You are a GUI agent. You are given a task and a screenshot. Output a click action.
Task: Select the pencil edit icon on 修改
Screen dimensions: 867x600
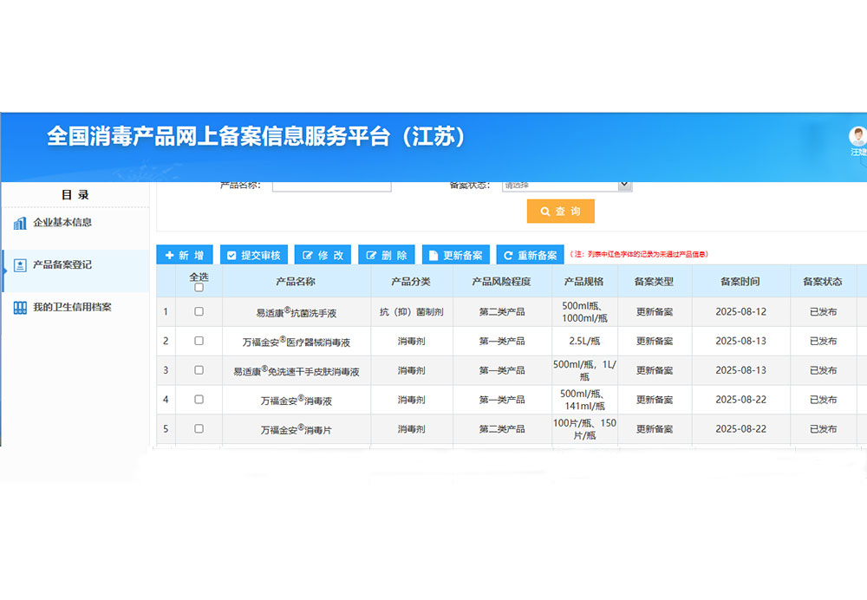pos(308,255)
